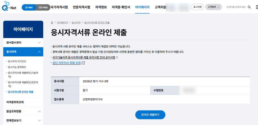Open 자격증취득조회 sidebar item
The width and height of the screenshot is (258, 125).
23,102
